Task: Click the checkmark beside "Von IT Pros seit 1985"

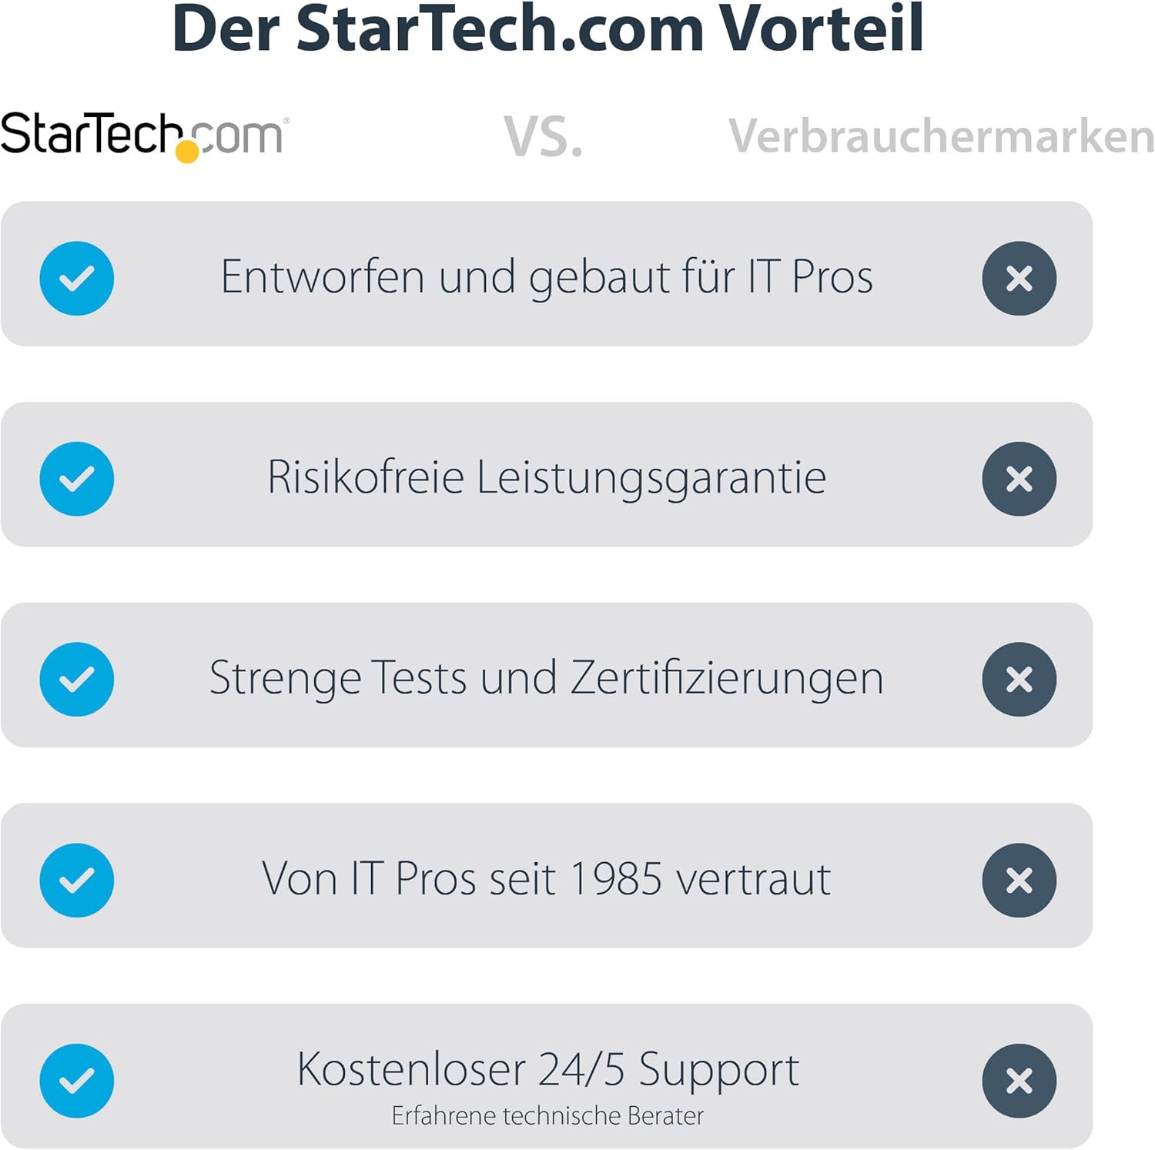Action: click(x=77, y=880)
